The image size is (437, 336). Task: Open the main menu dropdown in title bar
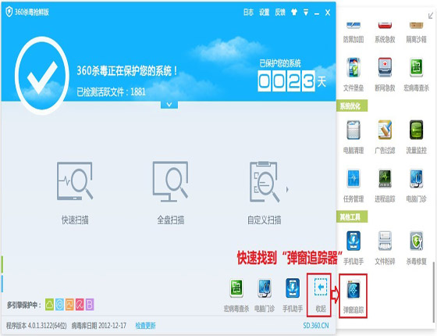coord(306,13)
